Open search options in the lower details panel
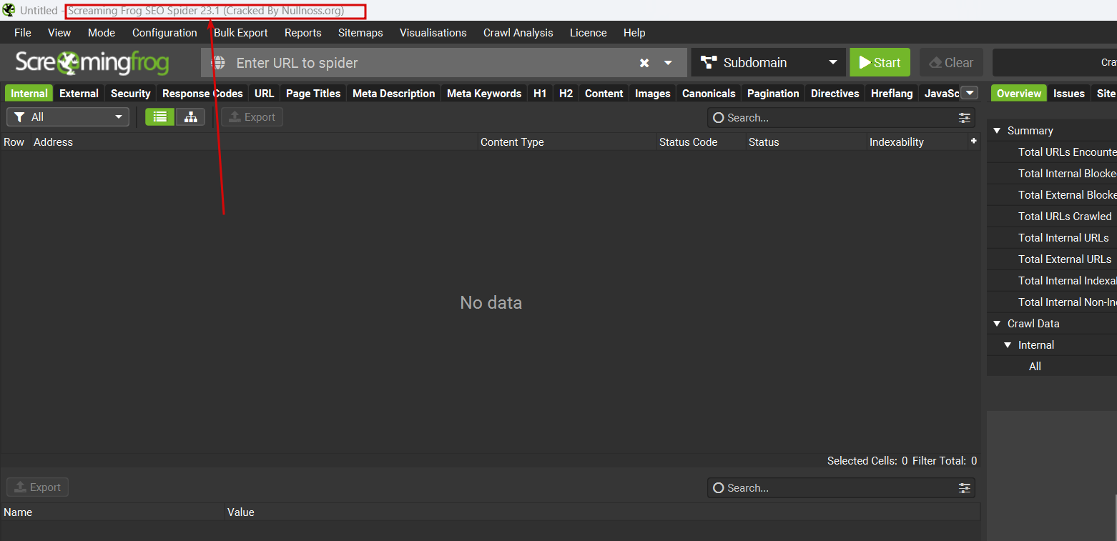The height and width of the screenshot is (541, 1117). point(965,488)
